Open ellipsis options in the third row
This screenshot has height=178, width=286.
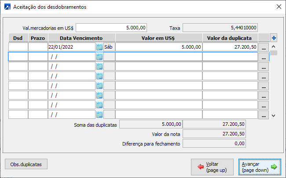(264, 66)
